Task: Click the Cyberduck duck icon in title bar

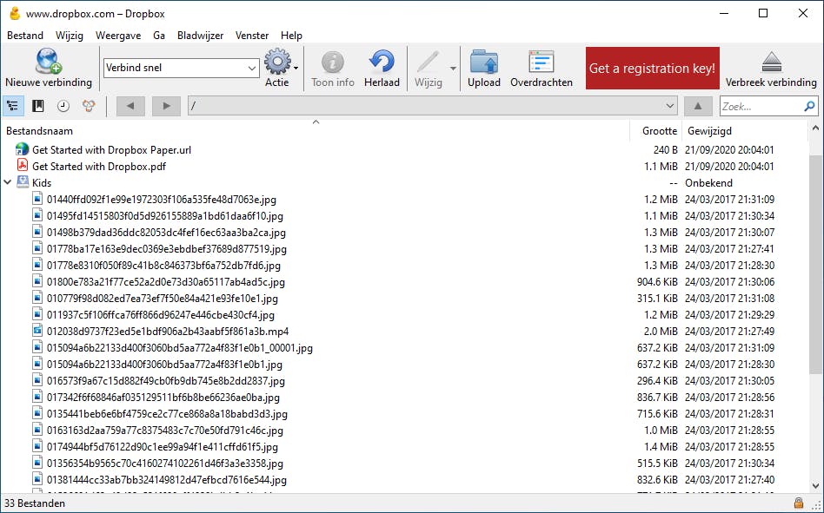Action: (x=15, y=14)
